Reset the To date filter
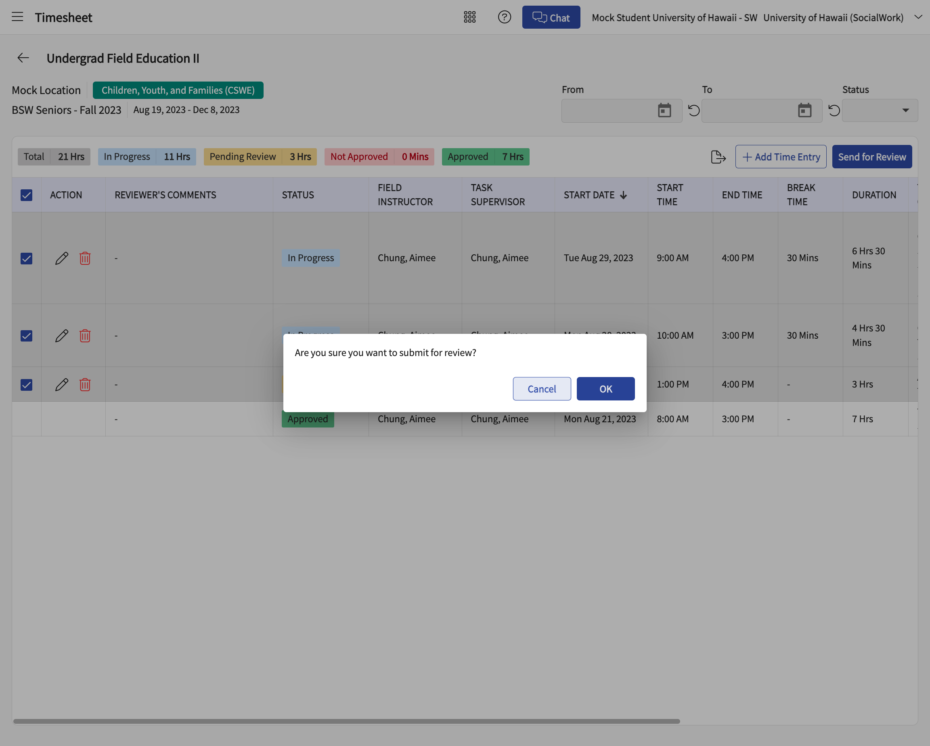Viewport: 930px width, 746px height. pos(834,111)
